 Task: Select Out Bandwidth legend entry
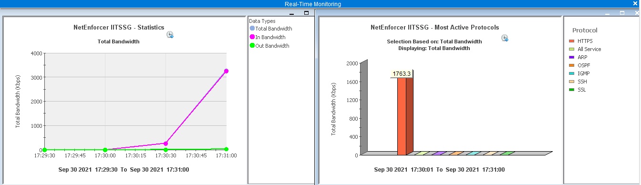pyautogui.click(x=269, y=46)
